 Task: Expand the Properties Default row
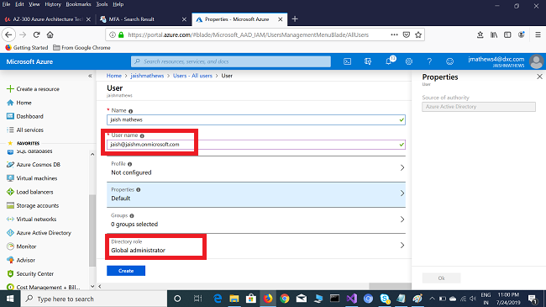coord(256,194)
